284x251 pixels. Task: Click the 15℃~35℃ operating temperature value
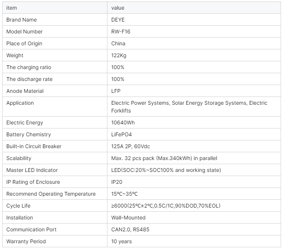point(125,194)
